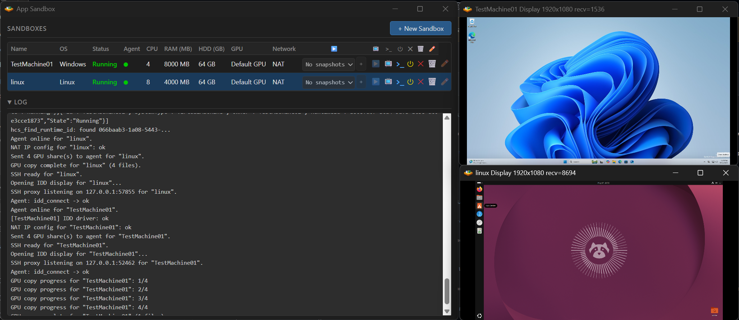Open the terminal prompt icon for linux
Screen dimensions: 739x320
click(x=400, y=82)
